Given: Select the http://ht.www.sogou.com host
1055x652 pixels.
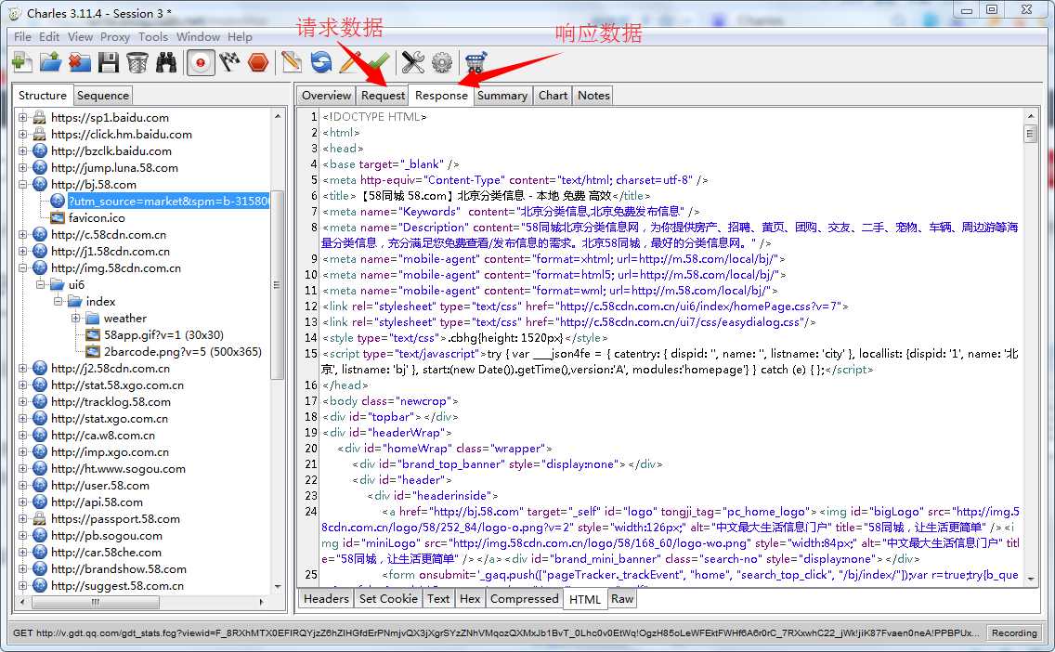Looking at the screenshot, I should point(118,468).
